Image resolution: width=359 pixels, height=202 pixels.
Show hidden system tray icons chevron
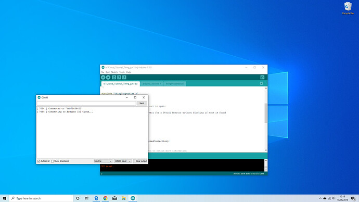pyautogui.click(x=320, y=198)
